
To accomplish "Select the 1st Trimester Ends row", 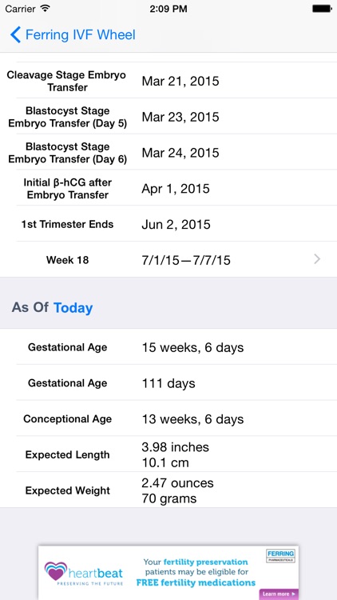I will [x=168, y=224].
